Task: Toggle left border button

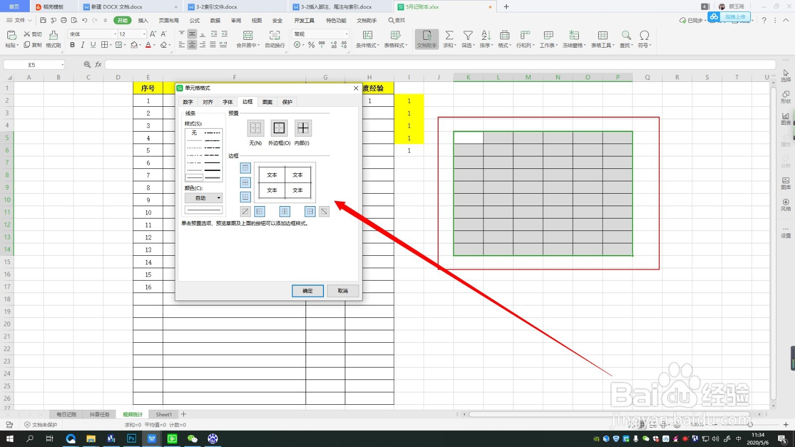Action: (x=259, y=212)
